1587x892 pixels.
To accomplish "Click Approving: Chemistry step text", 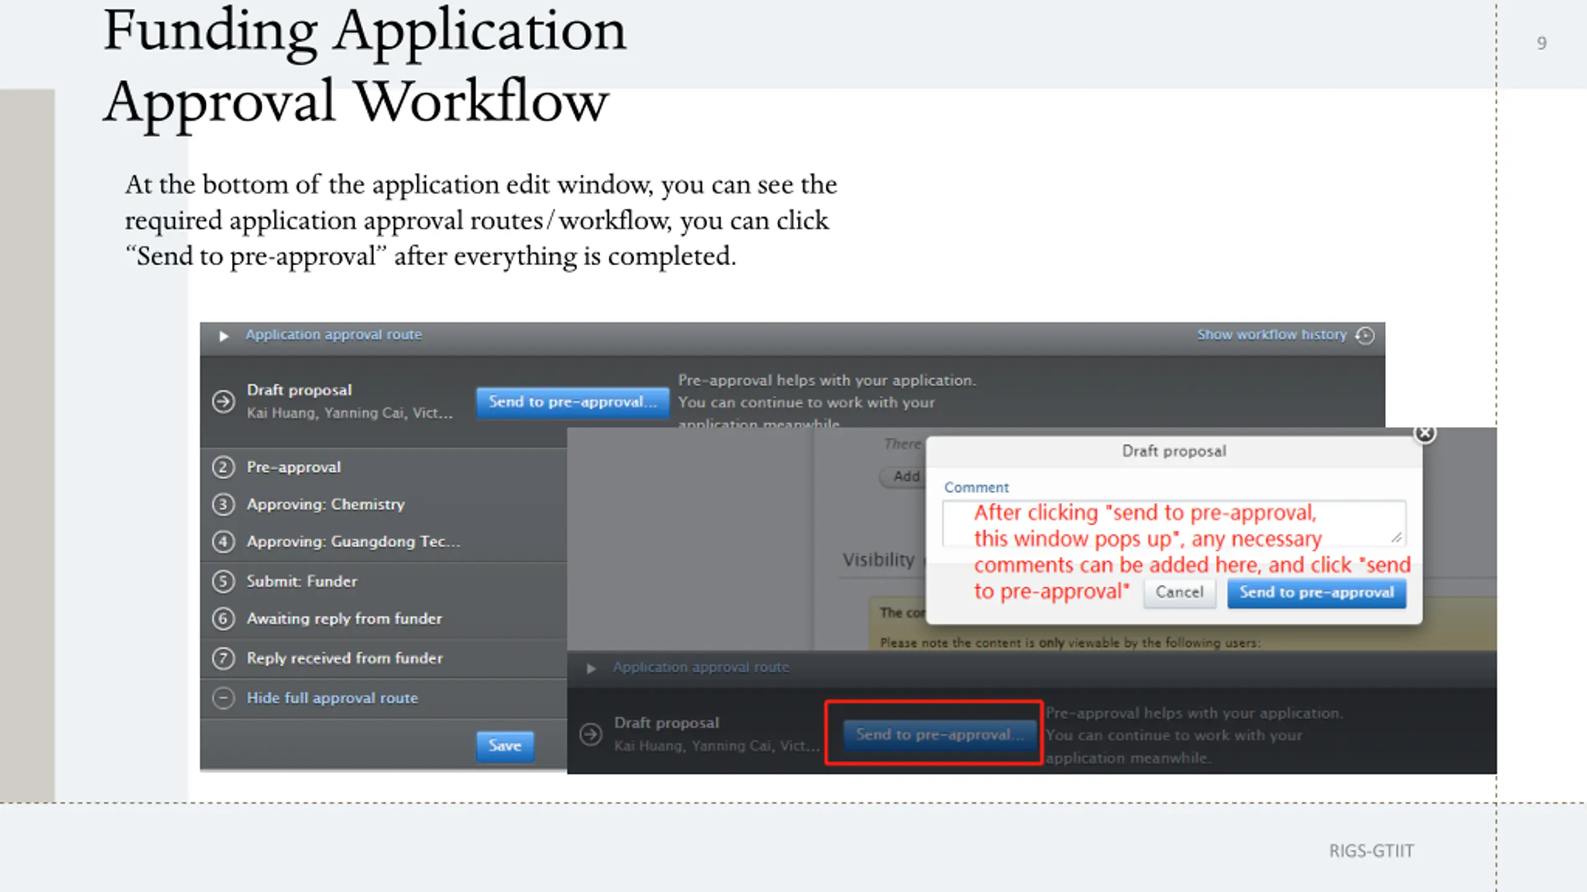I will (x=325, y=504).
